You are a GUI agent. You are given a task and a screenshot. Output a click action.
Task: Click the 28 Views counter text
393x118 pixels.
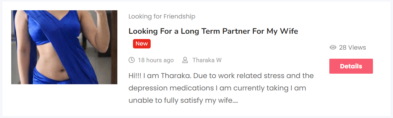tap(352, 48)
